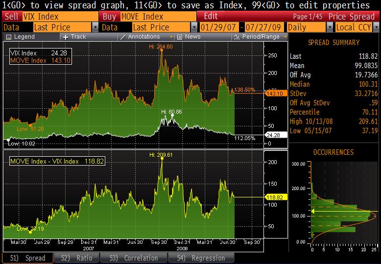Screen dimensions: 381x264
Task: Click the Page 1/45 indicator
Action: [308, 17]
